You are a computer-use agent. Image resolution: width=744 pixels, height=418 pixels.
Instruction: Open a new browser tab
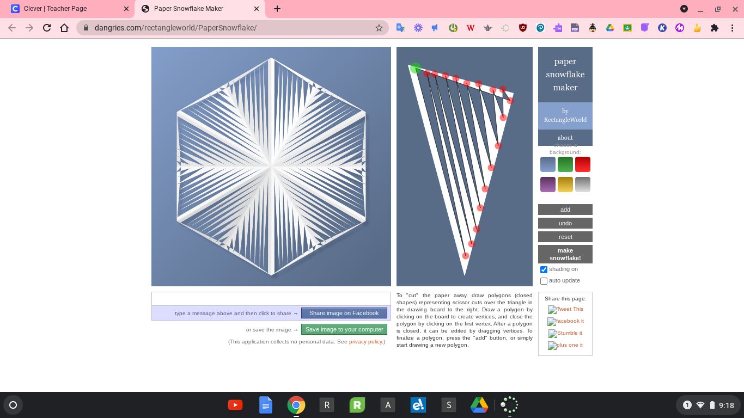click(x=277, y=9)
